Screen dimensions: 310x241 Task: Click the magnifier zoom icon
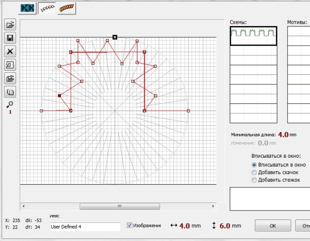coord(10,104)
